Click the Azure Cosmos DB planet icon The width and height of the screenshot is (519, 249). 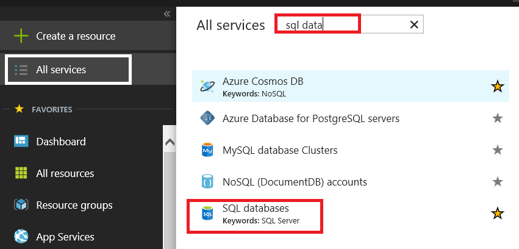tap(207, 87)
